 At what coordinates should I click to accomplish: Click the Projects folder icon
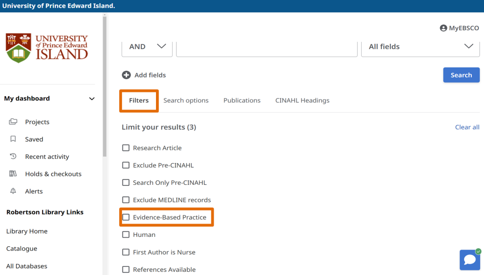click(x=13, y=122)
